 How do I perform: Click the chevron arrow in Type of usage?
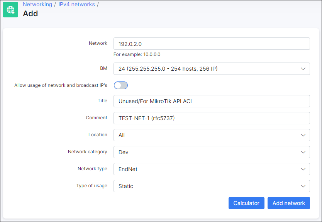303,186
